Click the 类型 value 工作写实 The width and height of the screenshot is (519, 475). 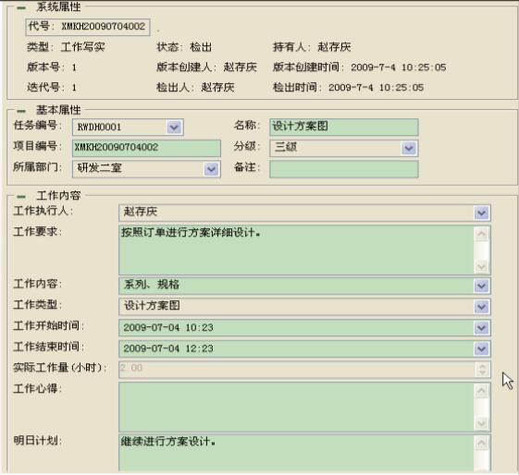click(82, 47)
